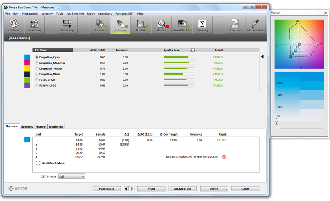330x201 pixels.
Task: Open the Pallet 81/81 dropdown
Action: tap(107, 189)
